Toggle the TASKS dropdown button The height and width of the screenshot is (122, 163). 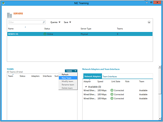[71, 71]
